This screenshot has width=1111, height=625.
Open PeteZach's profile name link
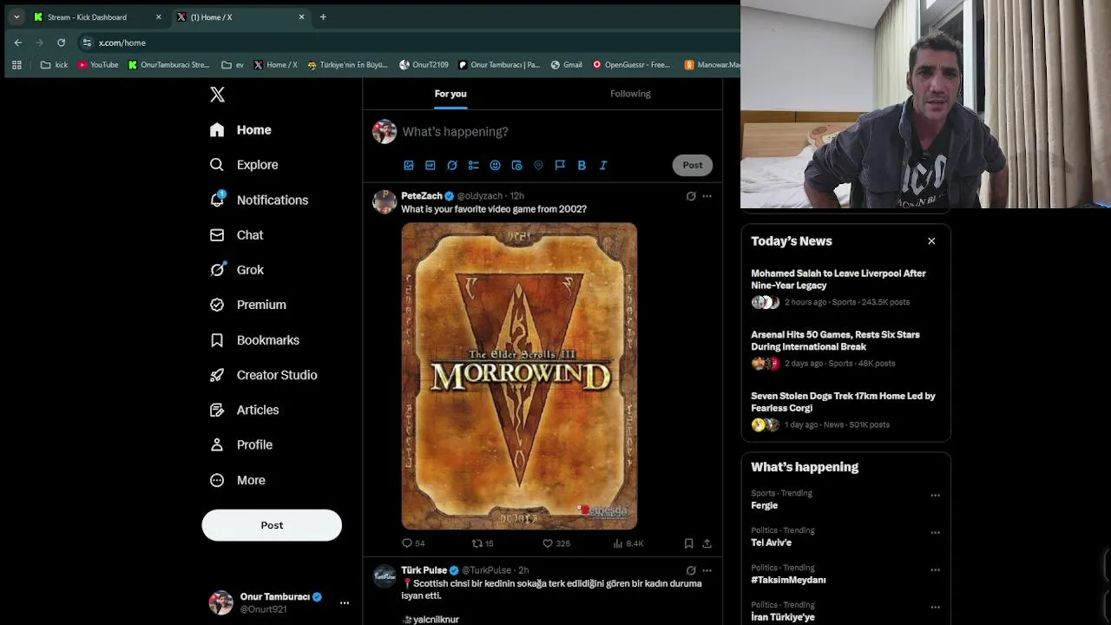[422, 195]
